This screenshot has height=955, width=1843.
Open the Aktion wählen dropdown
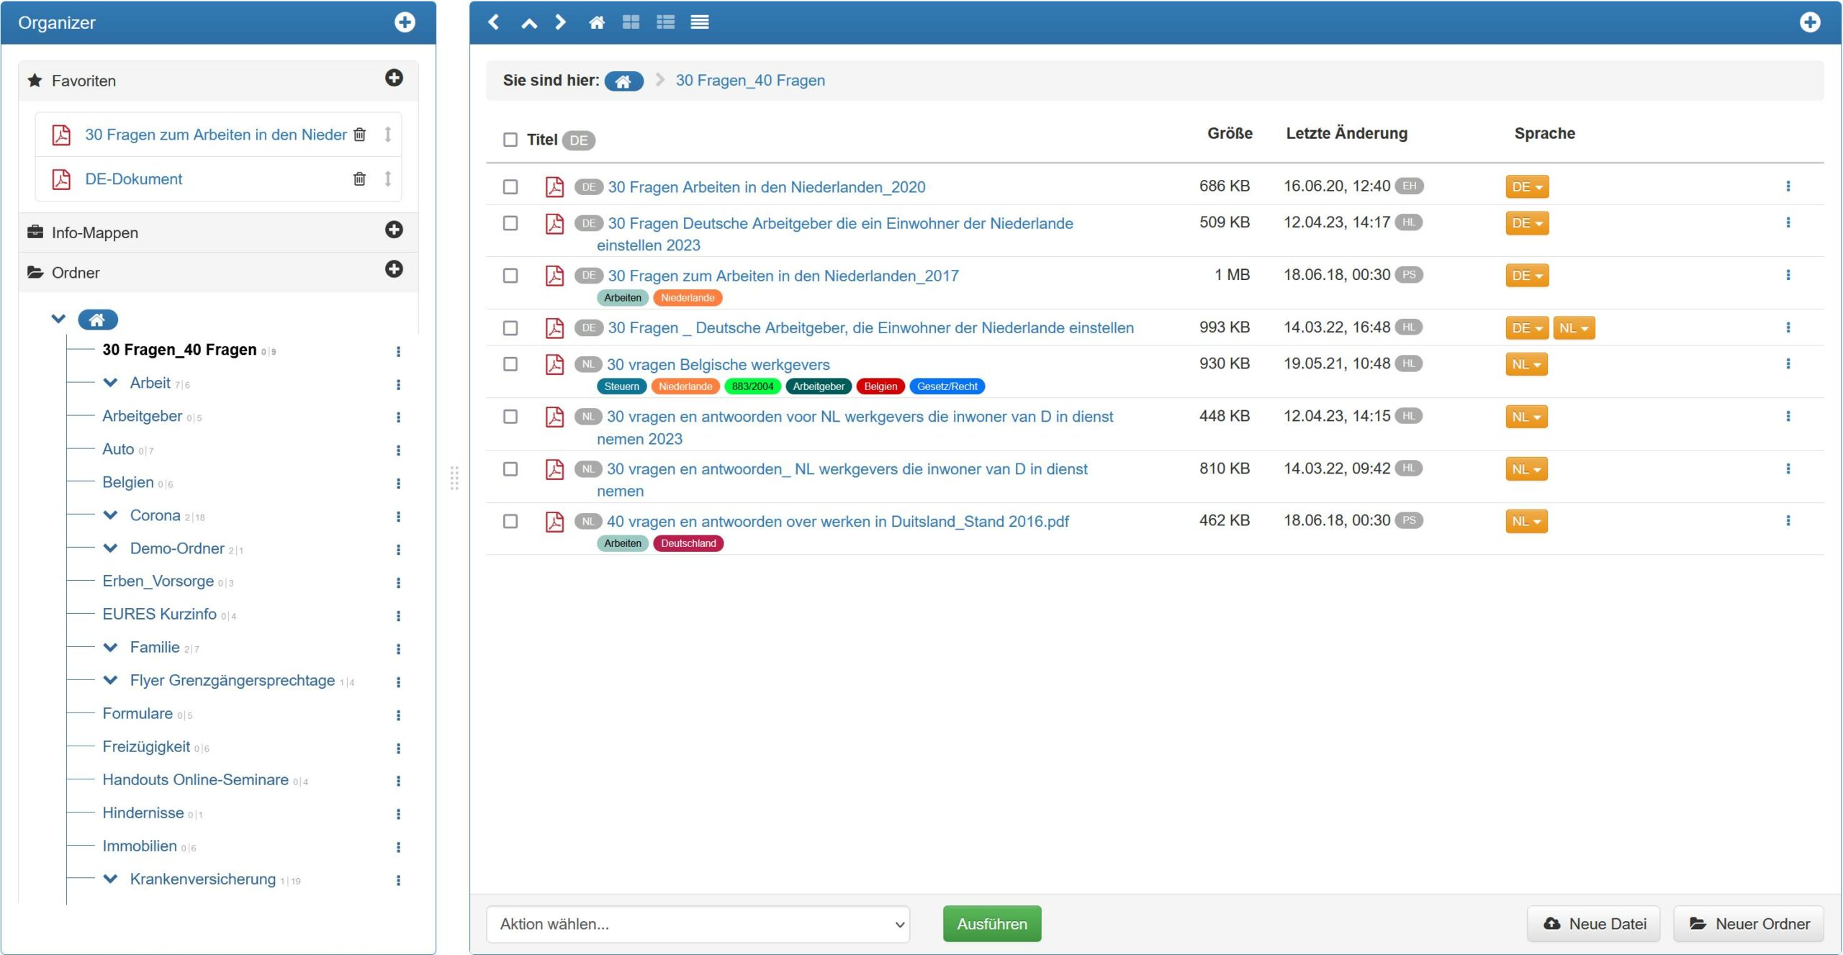[x=698, y=924]
